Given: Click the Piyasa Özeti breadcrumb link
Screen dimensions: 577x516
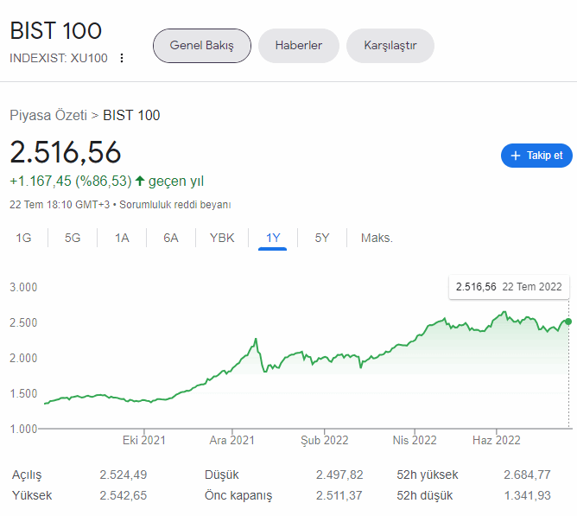Looking at the screenshot, I should (x=48, y=115).
